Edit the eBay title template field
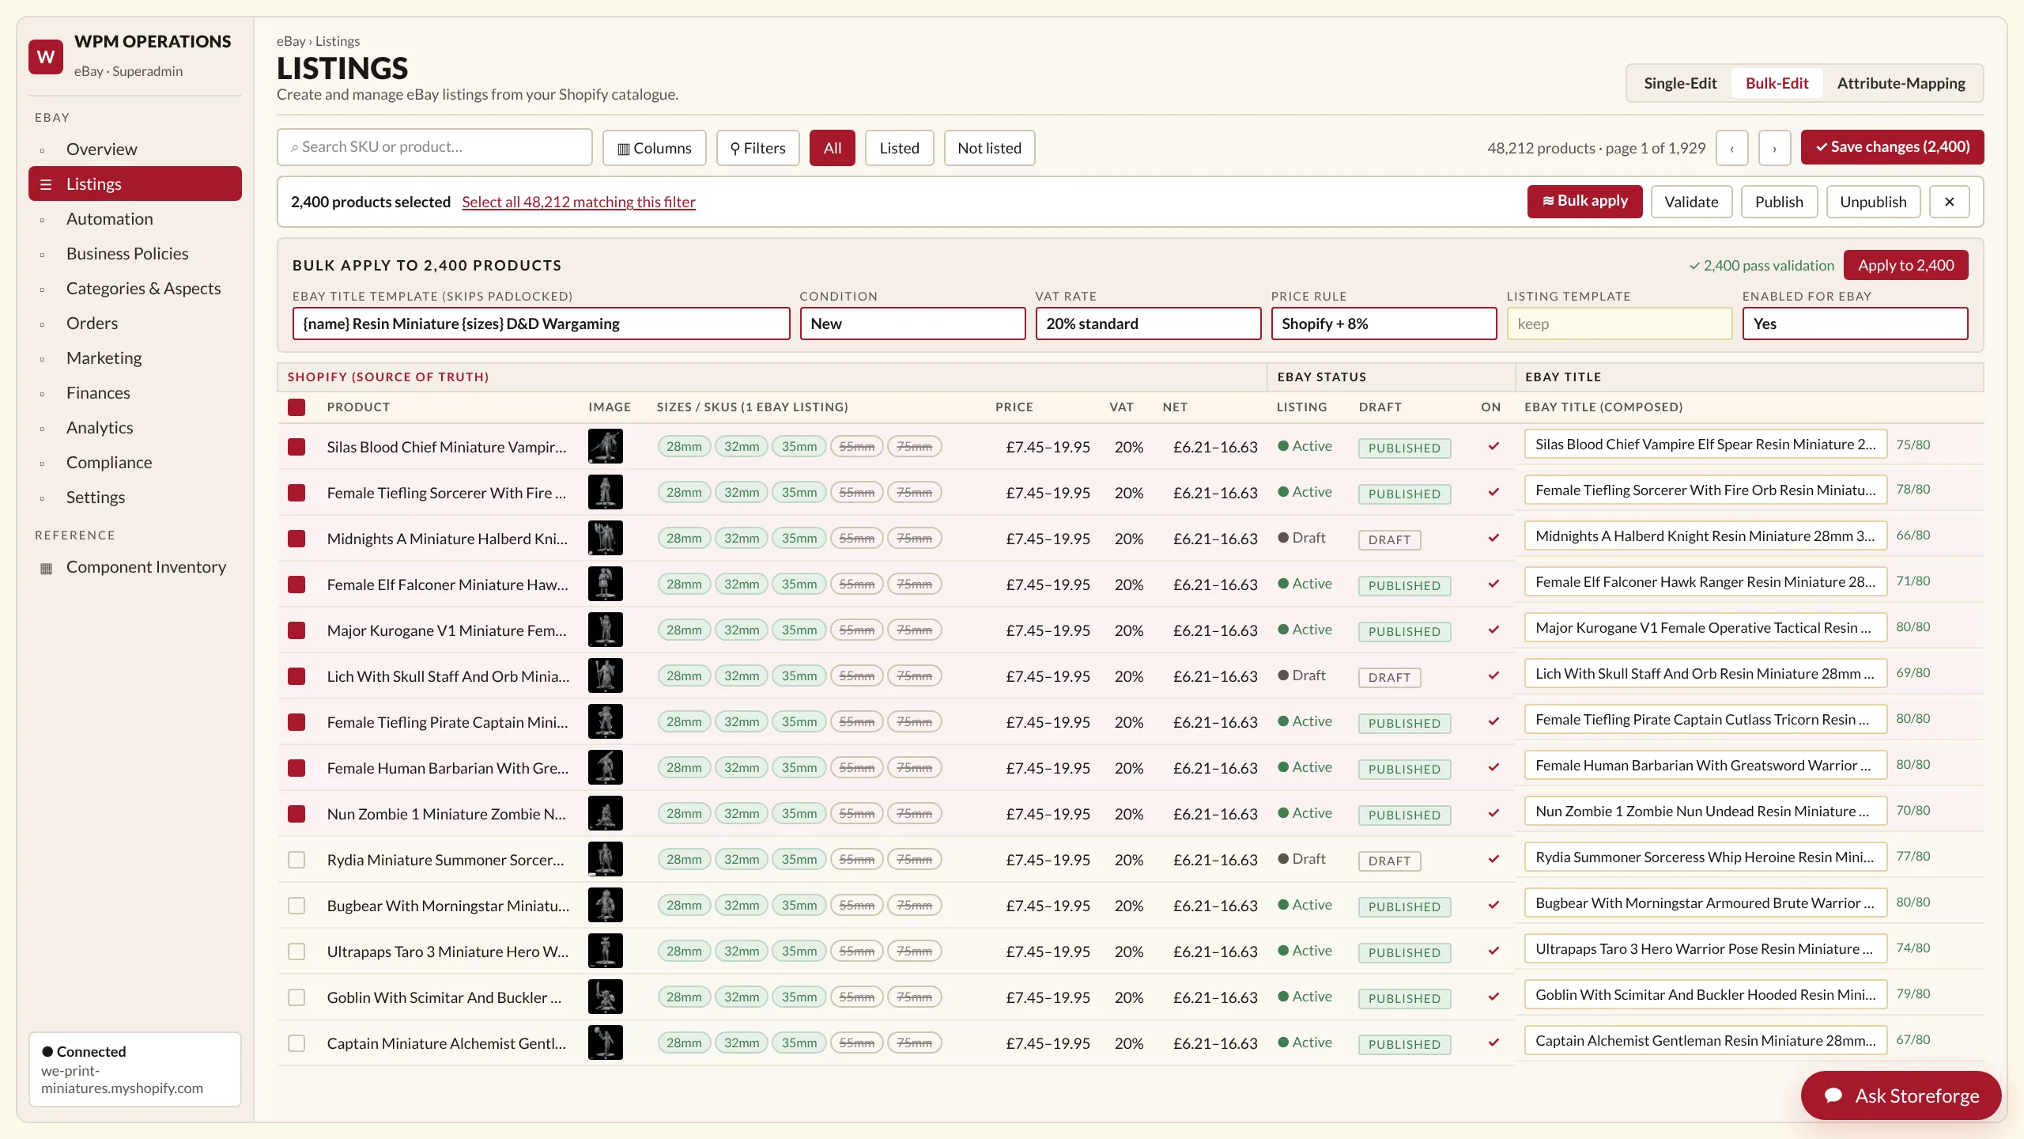Viewport: 2024px width, 1139px height. [541, 324]
